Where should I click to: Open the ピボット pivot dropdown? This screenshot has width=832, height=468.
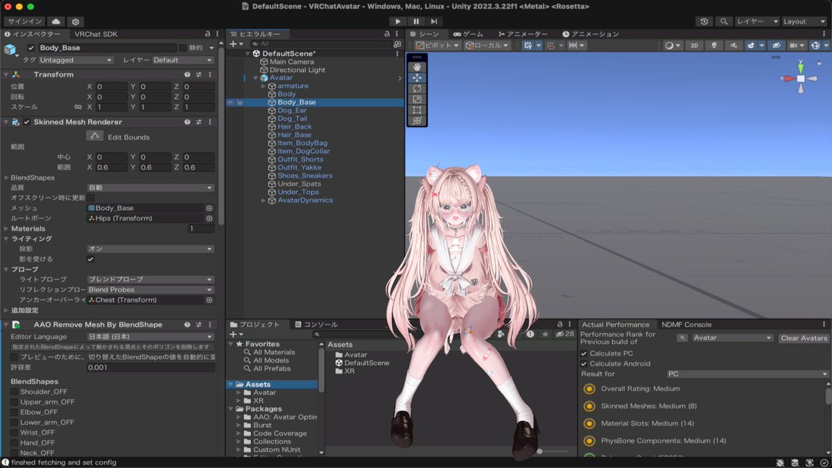[438, 45]
